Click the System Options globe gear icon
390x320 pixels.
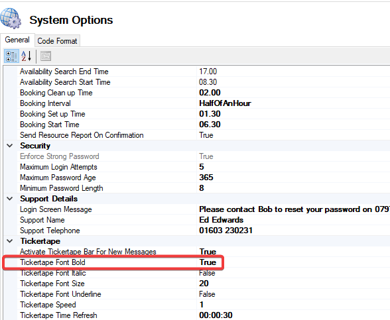pos(11,18)
